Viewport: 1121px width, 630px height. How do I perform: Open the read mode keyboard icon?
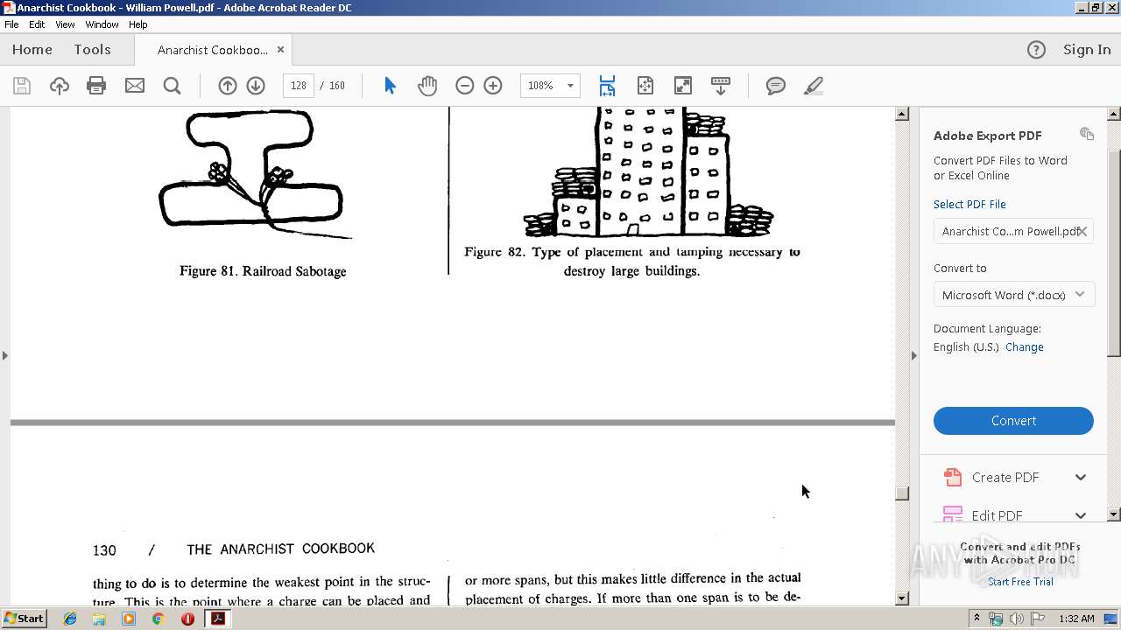721,86
